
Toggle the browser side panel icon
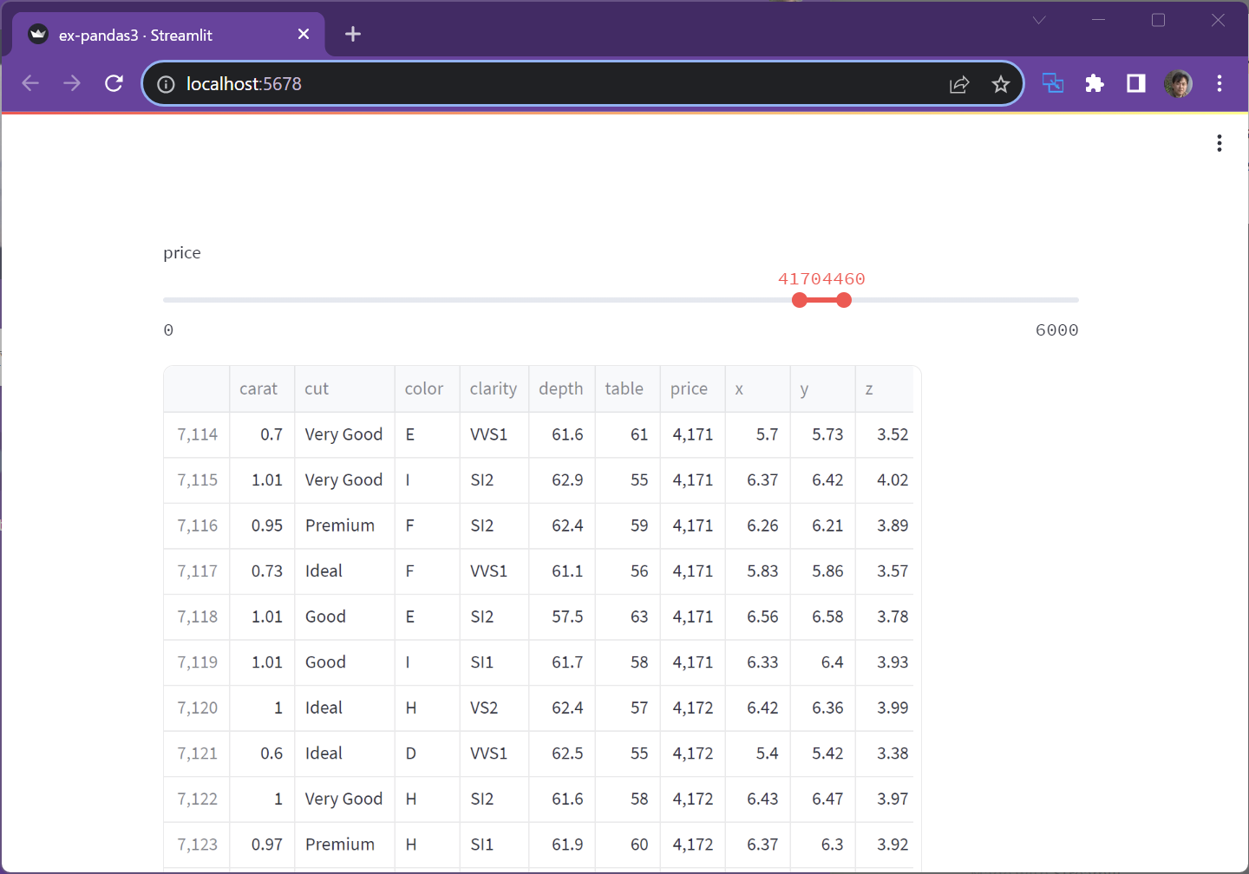pyautogui.click(x=1135, y=83)
